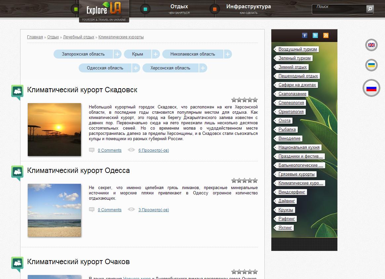
Task: Open the Twitter icon in sidebar header
Action: [315, 35]
